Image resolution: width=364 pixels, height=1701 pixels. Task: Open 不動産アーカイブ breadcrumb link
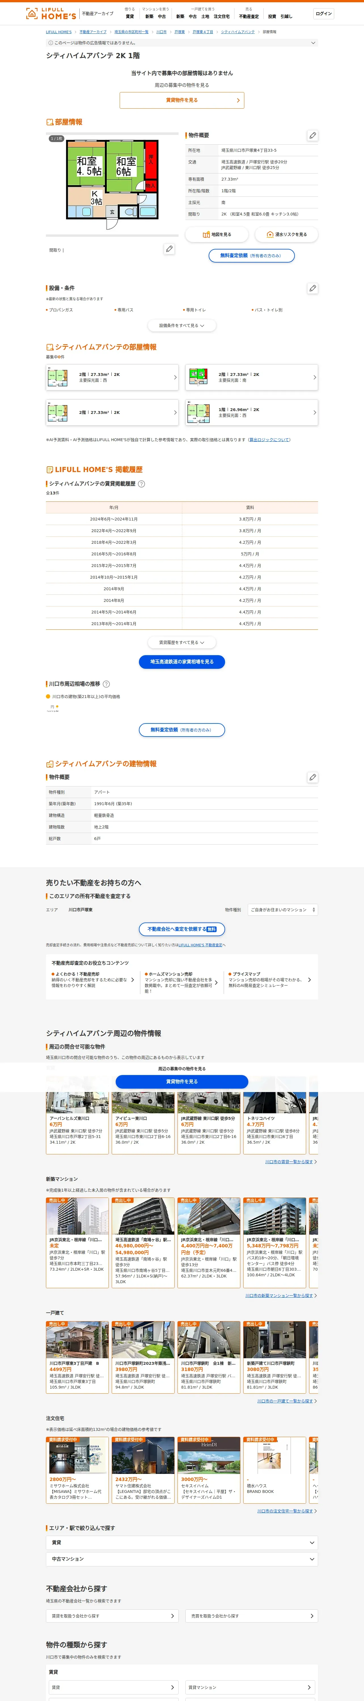point(93,32)
